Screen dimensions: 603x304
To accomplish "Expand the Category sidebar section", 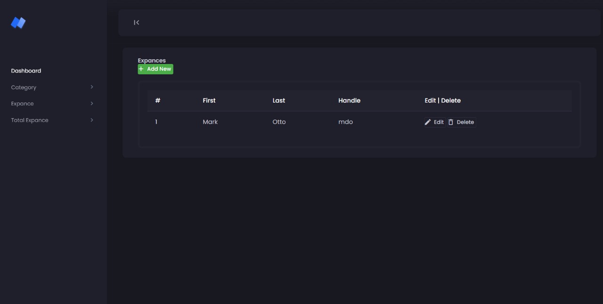I will click(x=24, y=87).
